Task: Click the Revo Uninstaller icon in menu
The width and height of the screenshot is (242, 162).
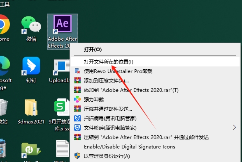Action: click(x=77, y=71)
